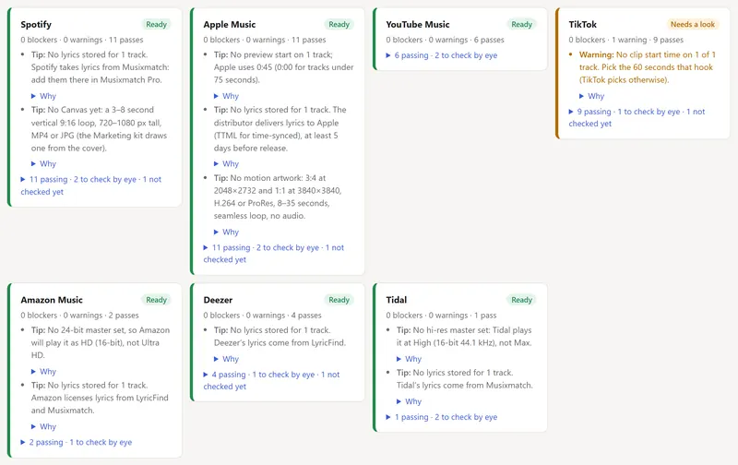Expand Why under Spotify Canvas tip

click(43, 164)
